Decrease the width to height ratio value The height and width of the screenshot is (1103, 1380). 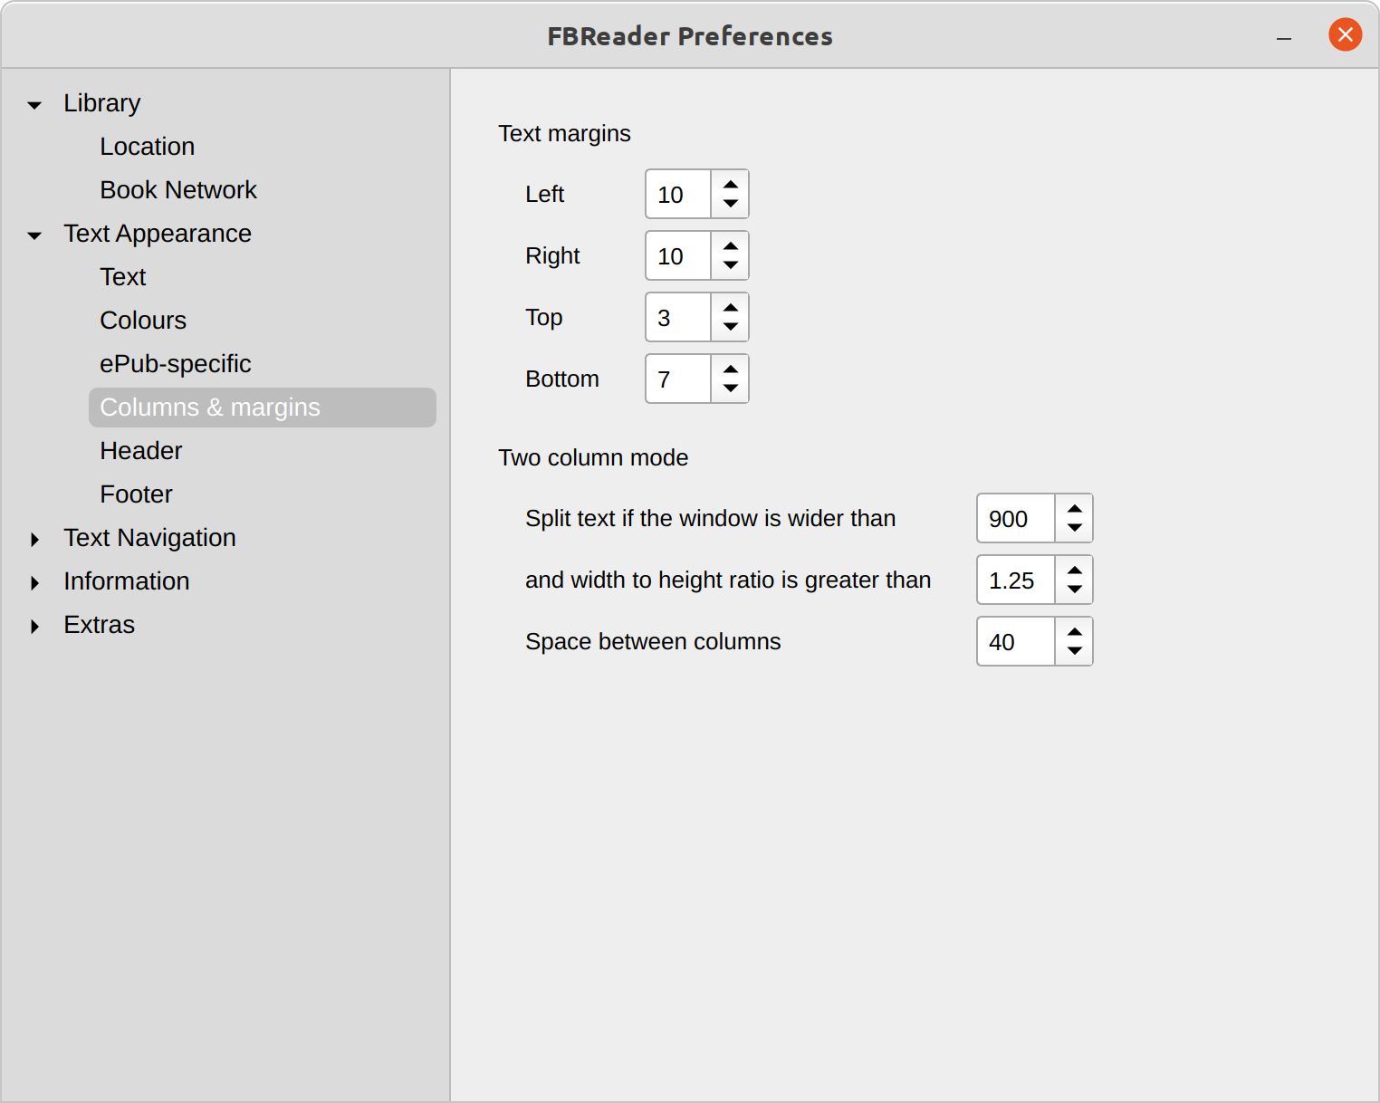tap(1074, 589)
